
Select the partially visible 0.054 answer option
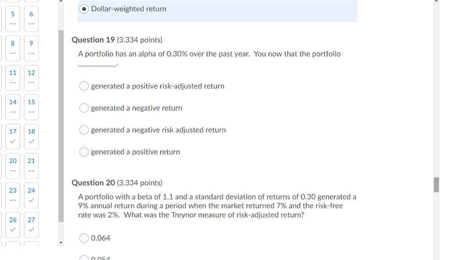tap(84, 258)
